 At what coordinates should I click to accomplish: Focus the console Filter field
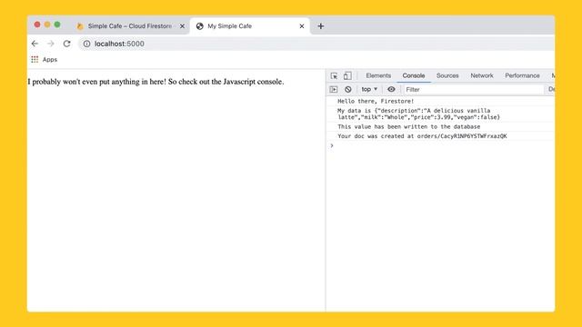click(473, 89)
